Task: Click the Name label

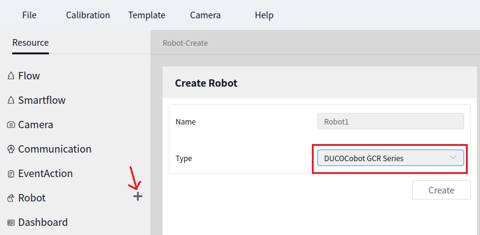Action: tap(185, 122)
